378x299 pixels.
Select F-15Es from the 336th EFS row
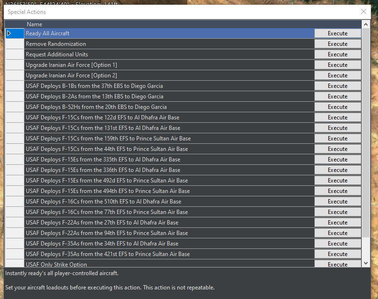[169, 170]
